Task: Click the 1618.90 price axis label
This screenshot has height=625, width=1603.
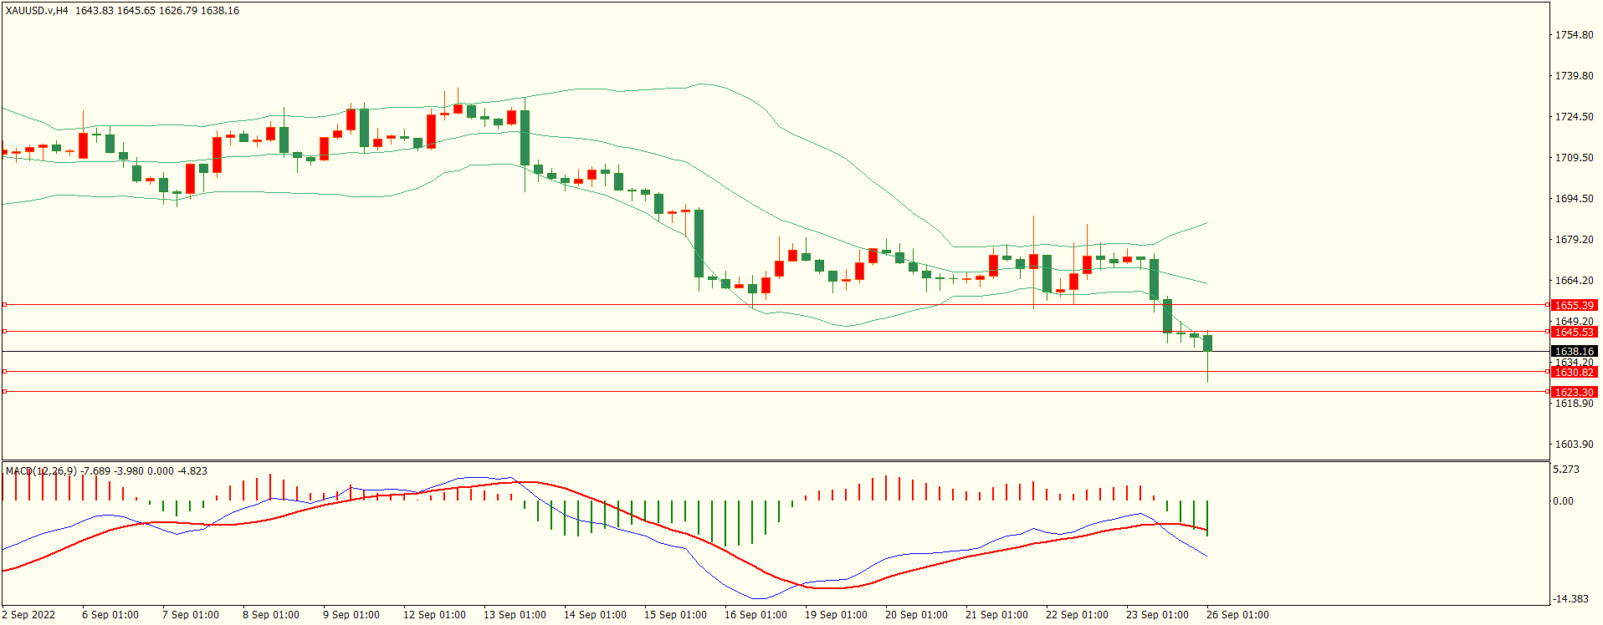Action: pos(1574,404)
